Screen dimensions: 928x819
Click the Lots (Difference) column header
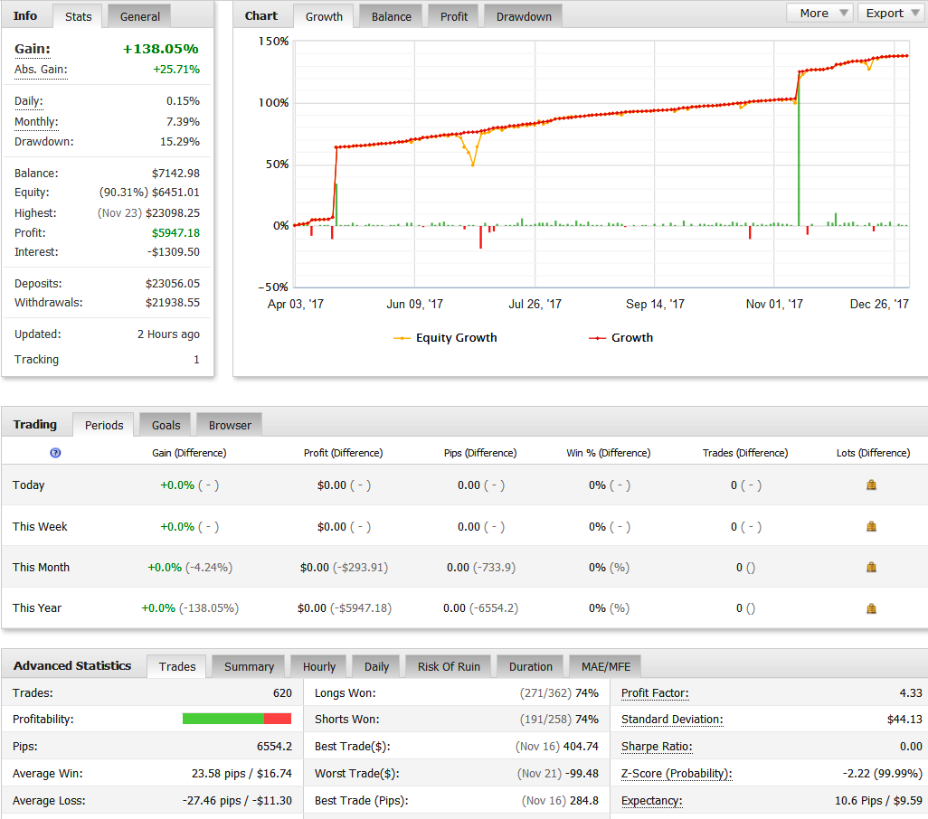pos(874,453)
